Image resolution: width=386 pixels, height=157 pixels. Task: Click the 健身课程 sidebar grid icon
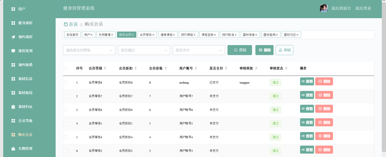(13, 23)
